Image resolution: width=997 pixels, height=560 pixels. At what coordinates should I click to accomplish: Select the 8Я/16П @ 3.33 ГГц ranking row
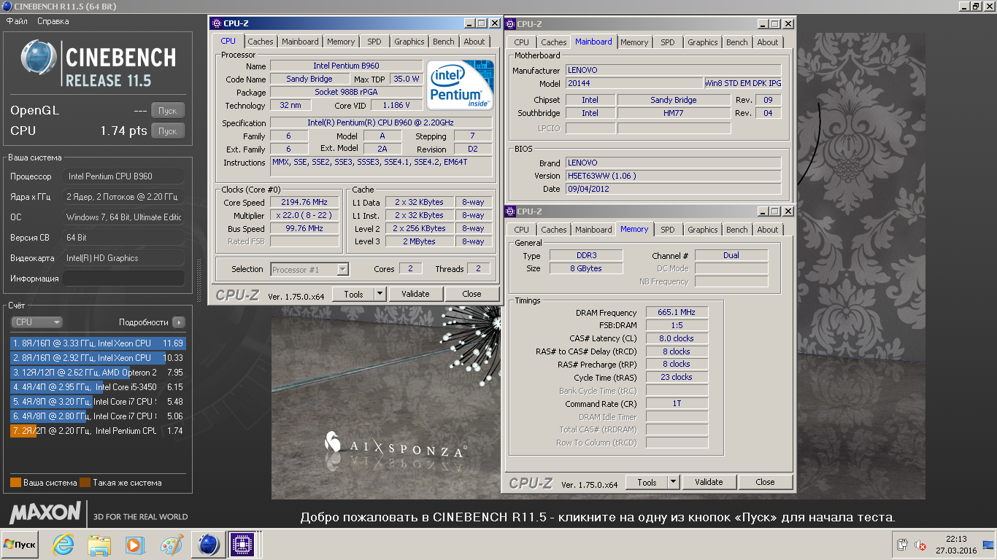(98, 343)
